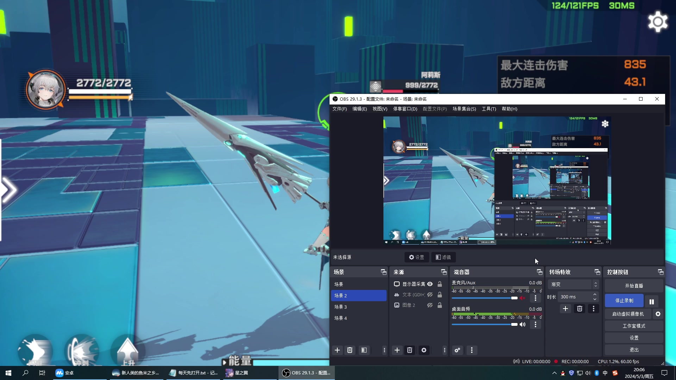
Task: Open virtual camera settings gear
Action: click(658, 314)
